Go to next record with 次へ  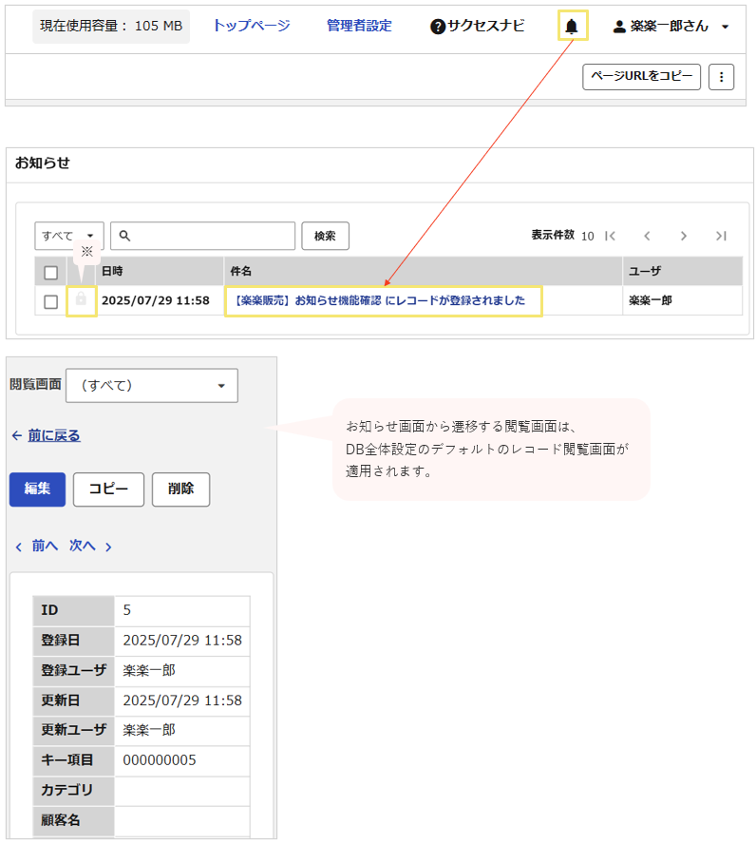(83, 546)
